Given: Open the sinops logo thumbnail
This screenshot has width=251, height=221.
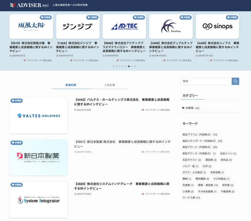Looking at the screenshot, I should [217, 26].
